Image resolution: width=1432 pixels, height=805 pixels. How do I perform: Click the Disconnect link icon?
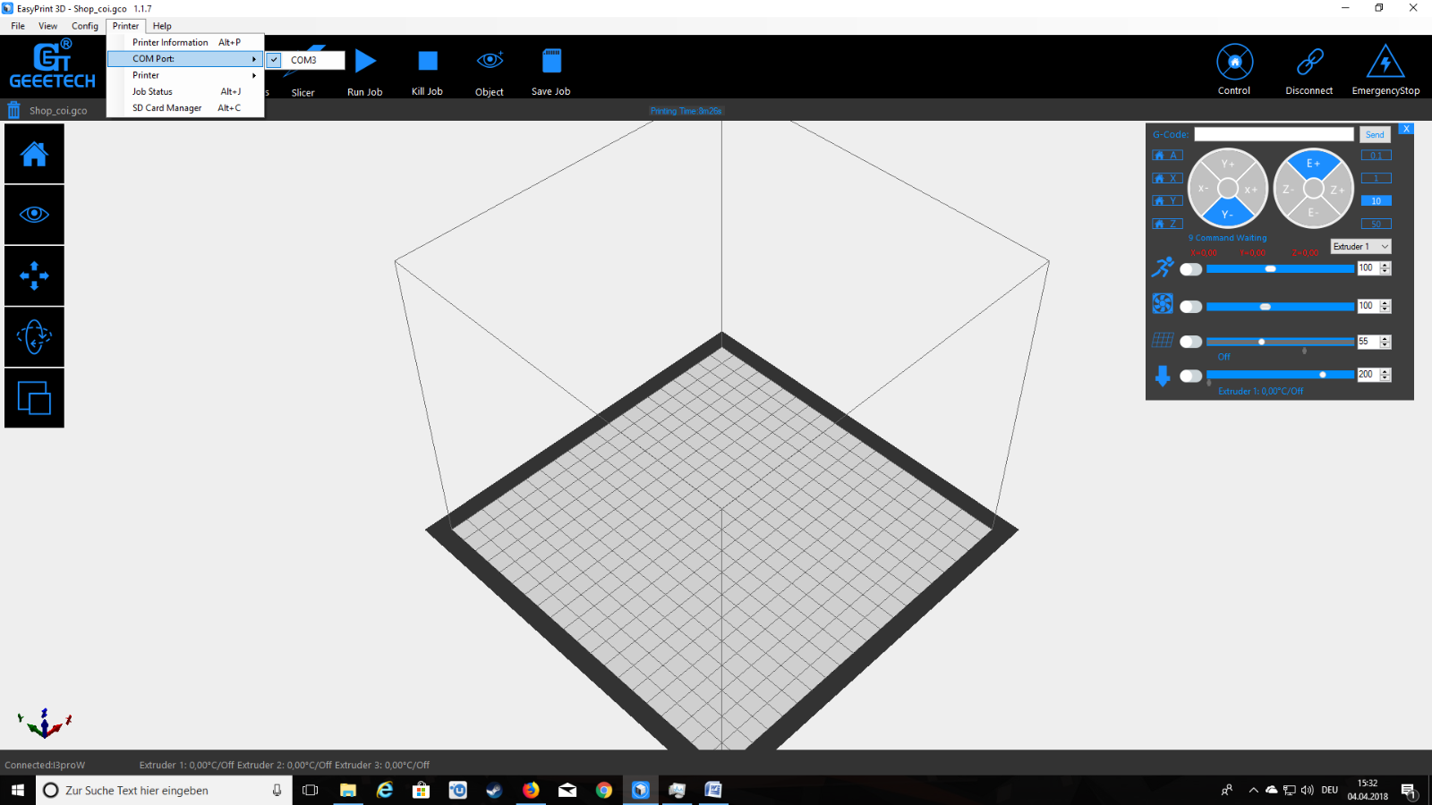click(x=1309, y=62)
